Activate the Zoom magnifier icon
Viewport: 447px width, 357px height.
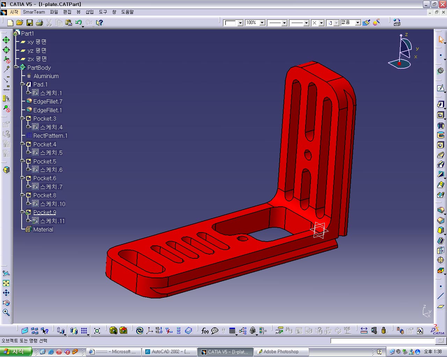click(x=6, y=312)
